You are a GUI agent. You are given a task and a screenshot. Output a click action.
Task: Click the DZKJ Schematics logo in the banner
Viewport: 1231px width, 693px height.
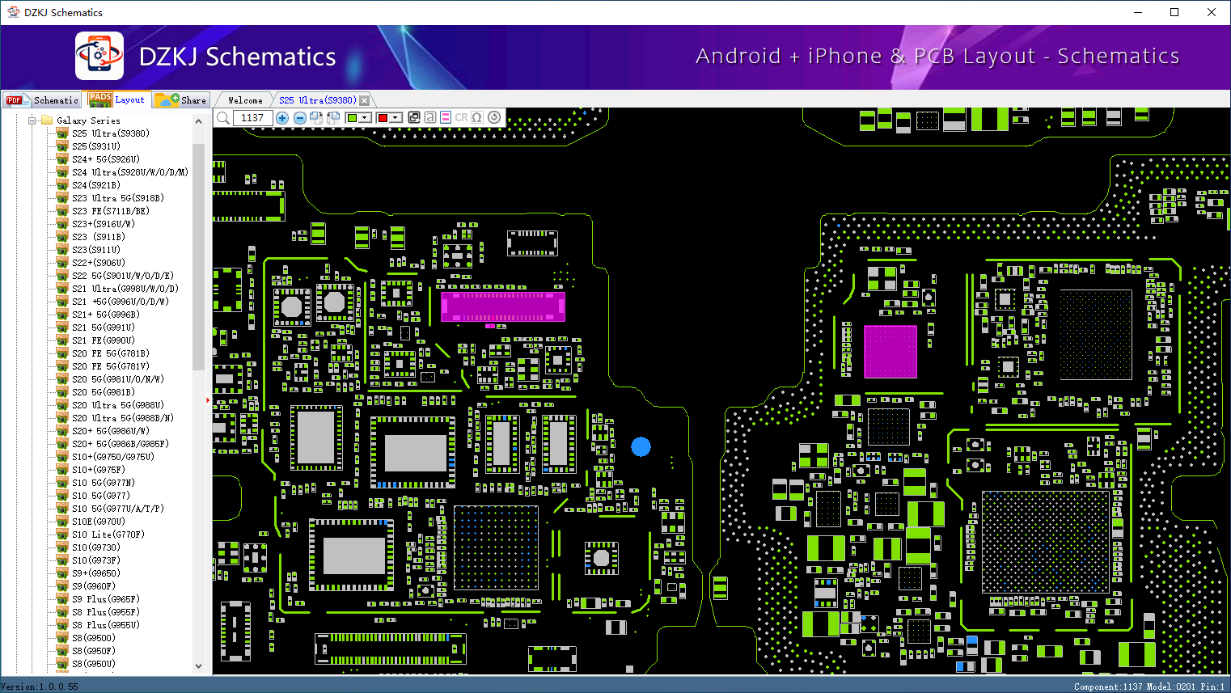click(99, 56)
